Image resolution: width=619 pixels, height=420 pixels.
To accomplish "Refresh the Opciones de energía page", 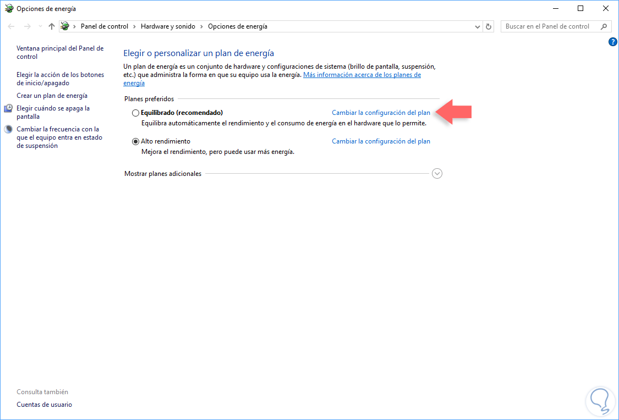I will click(x=489, y=27).
